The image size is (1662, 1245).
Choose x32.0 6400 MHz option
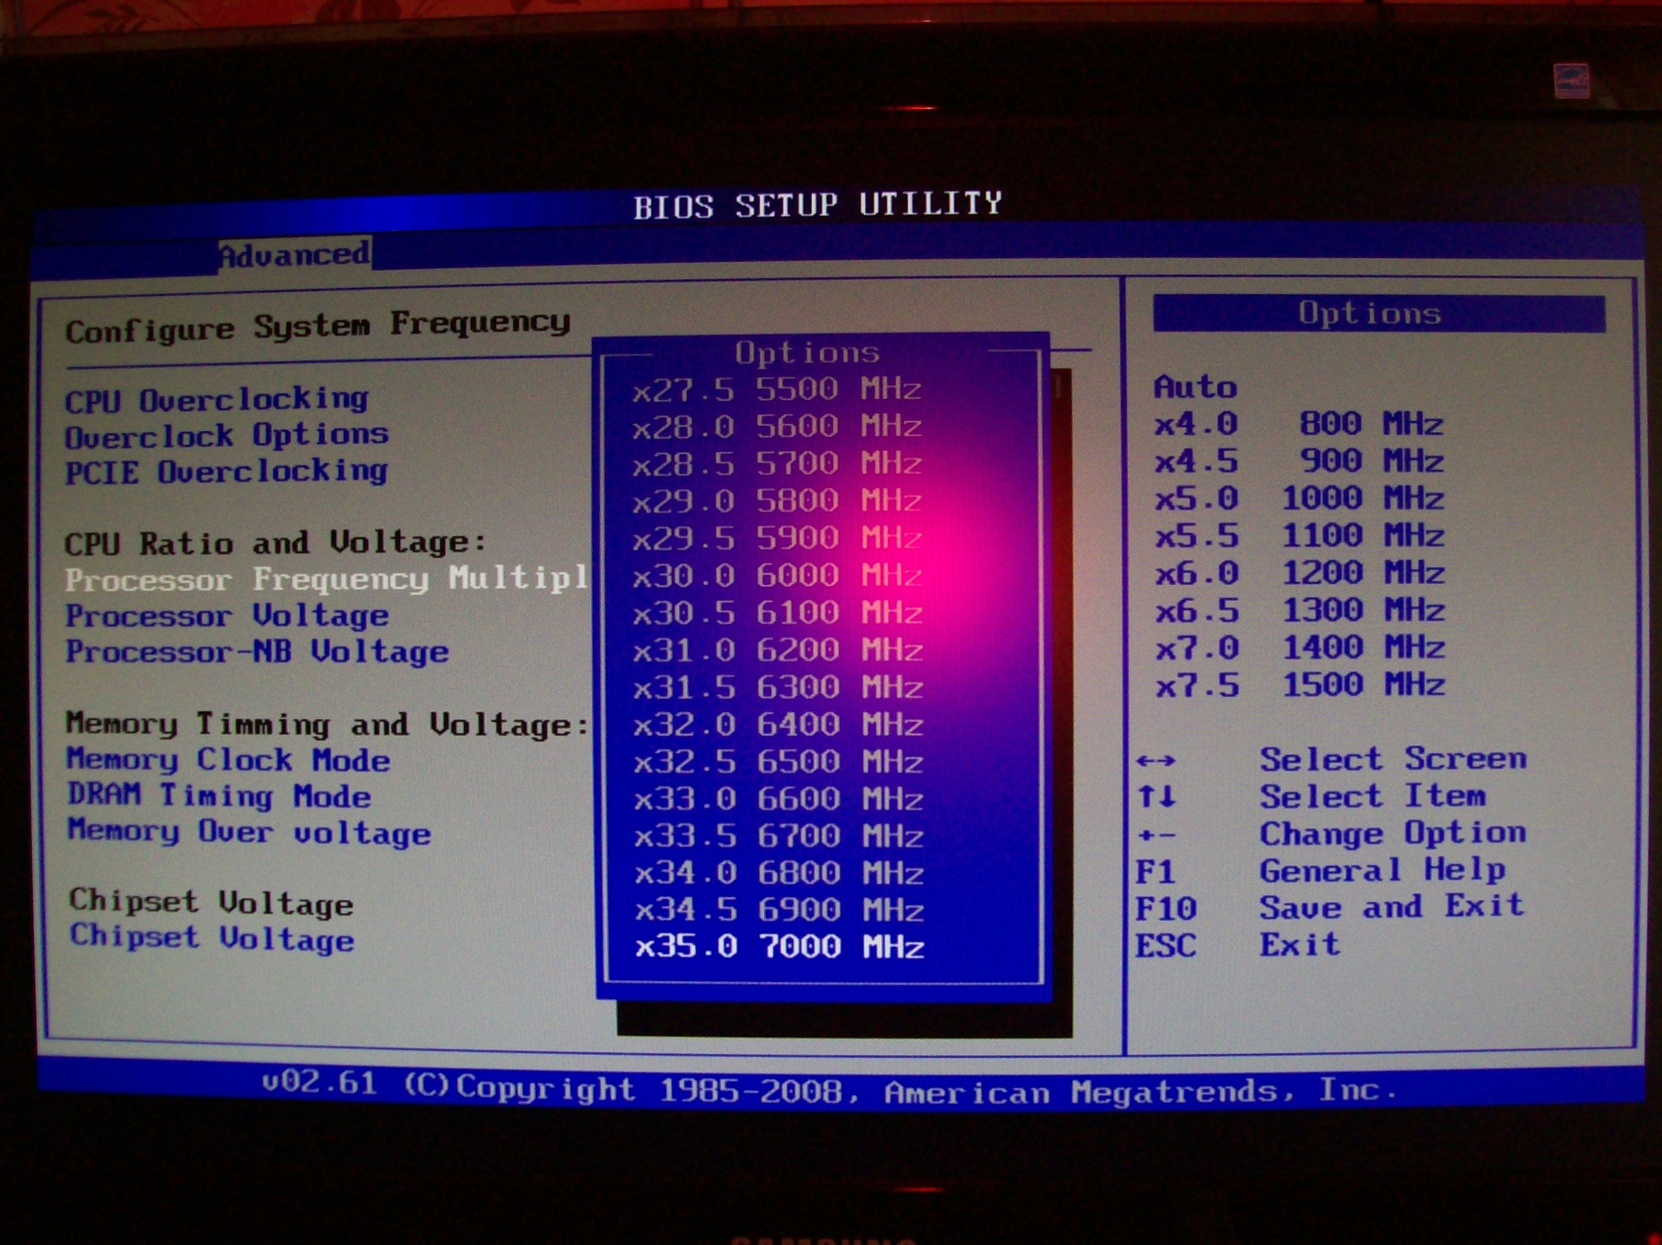778,725
